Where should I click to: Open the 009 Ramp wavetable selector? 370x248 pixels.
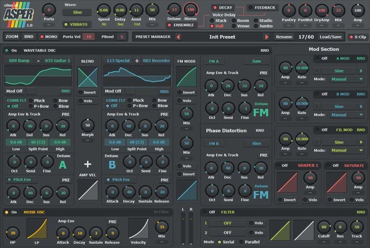tap(19, 61)
